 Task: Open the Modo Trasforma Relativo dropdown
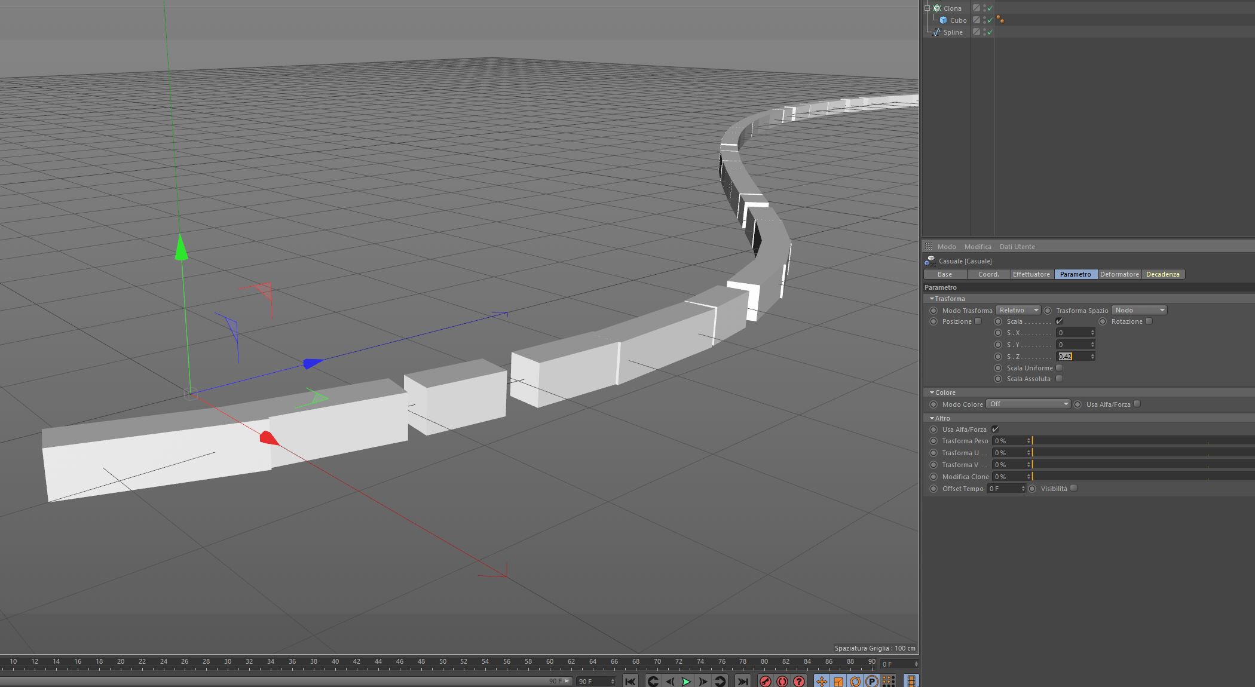pos(1018,310)
